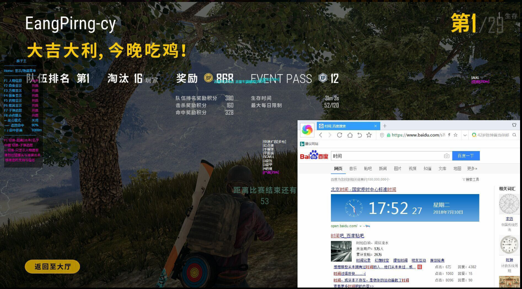This screenshot has height=289, width=522.
Task: Click the blue 17:52 clock widget
Action: pyautogui.click(x=405, y=208)
